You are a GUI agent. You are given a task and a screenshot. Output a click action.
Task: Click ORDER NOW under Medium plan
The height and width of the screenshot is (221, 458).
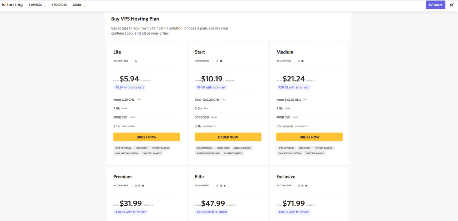309,137
